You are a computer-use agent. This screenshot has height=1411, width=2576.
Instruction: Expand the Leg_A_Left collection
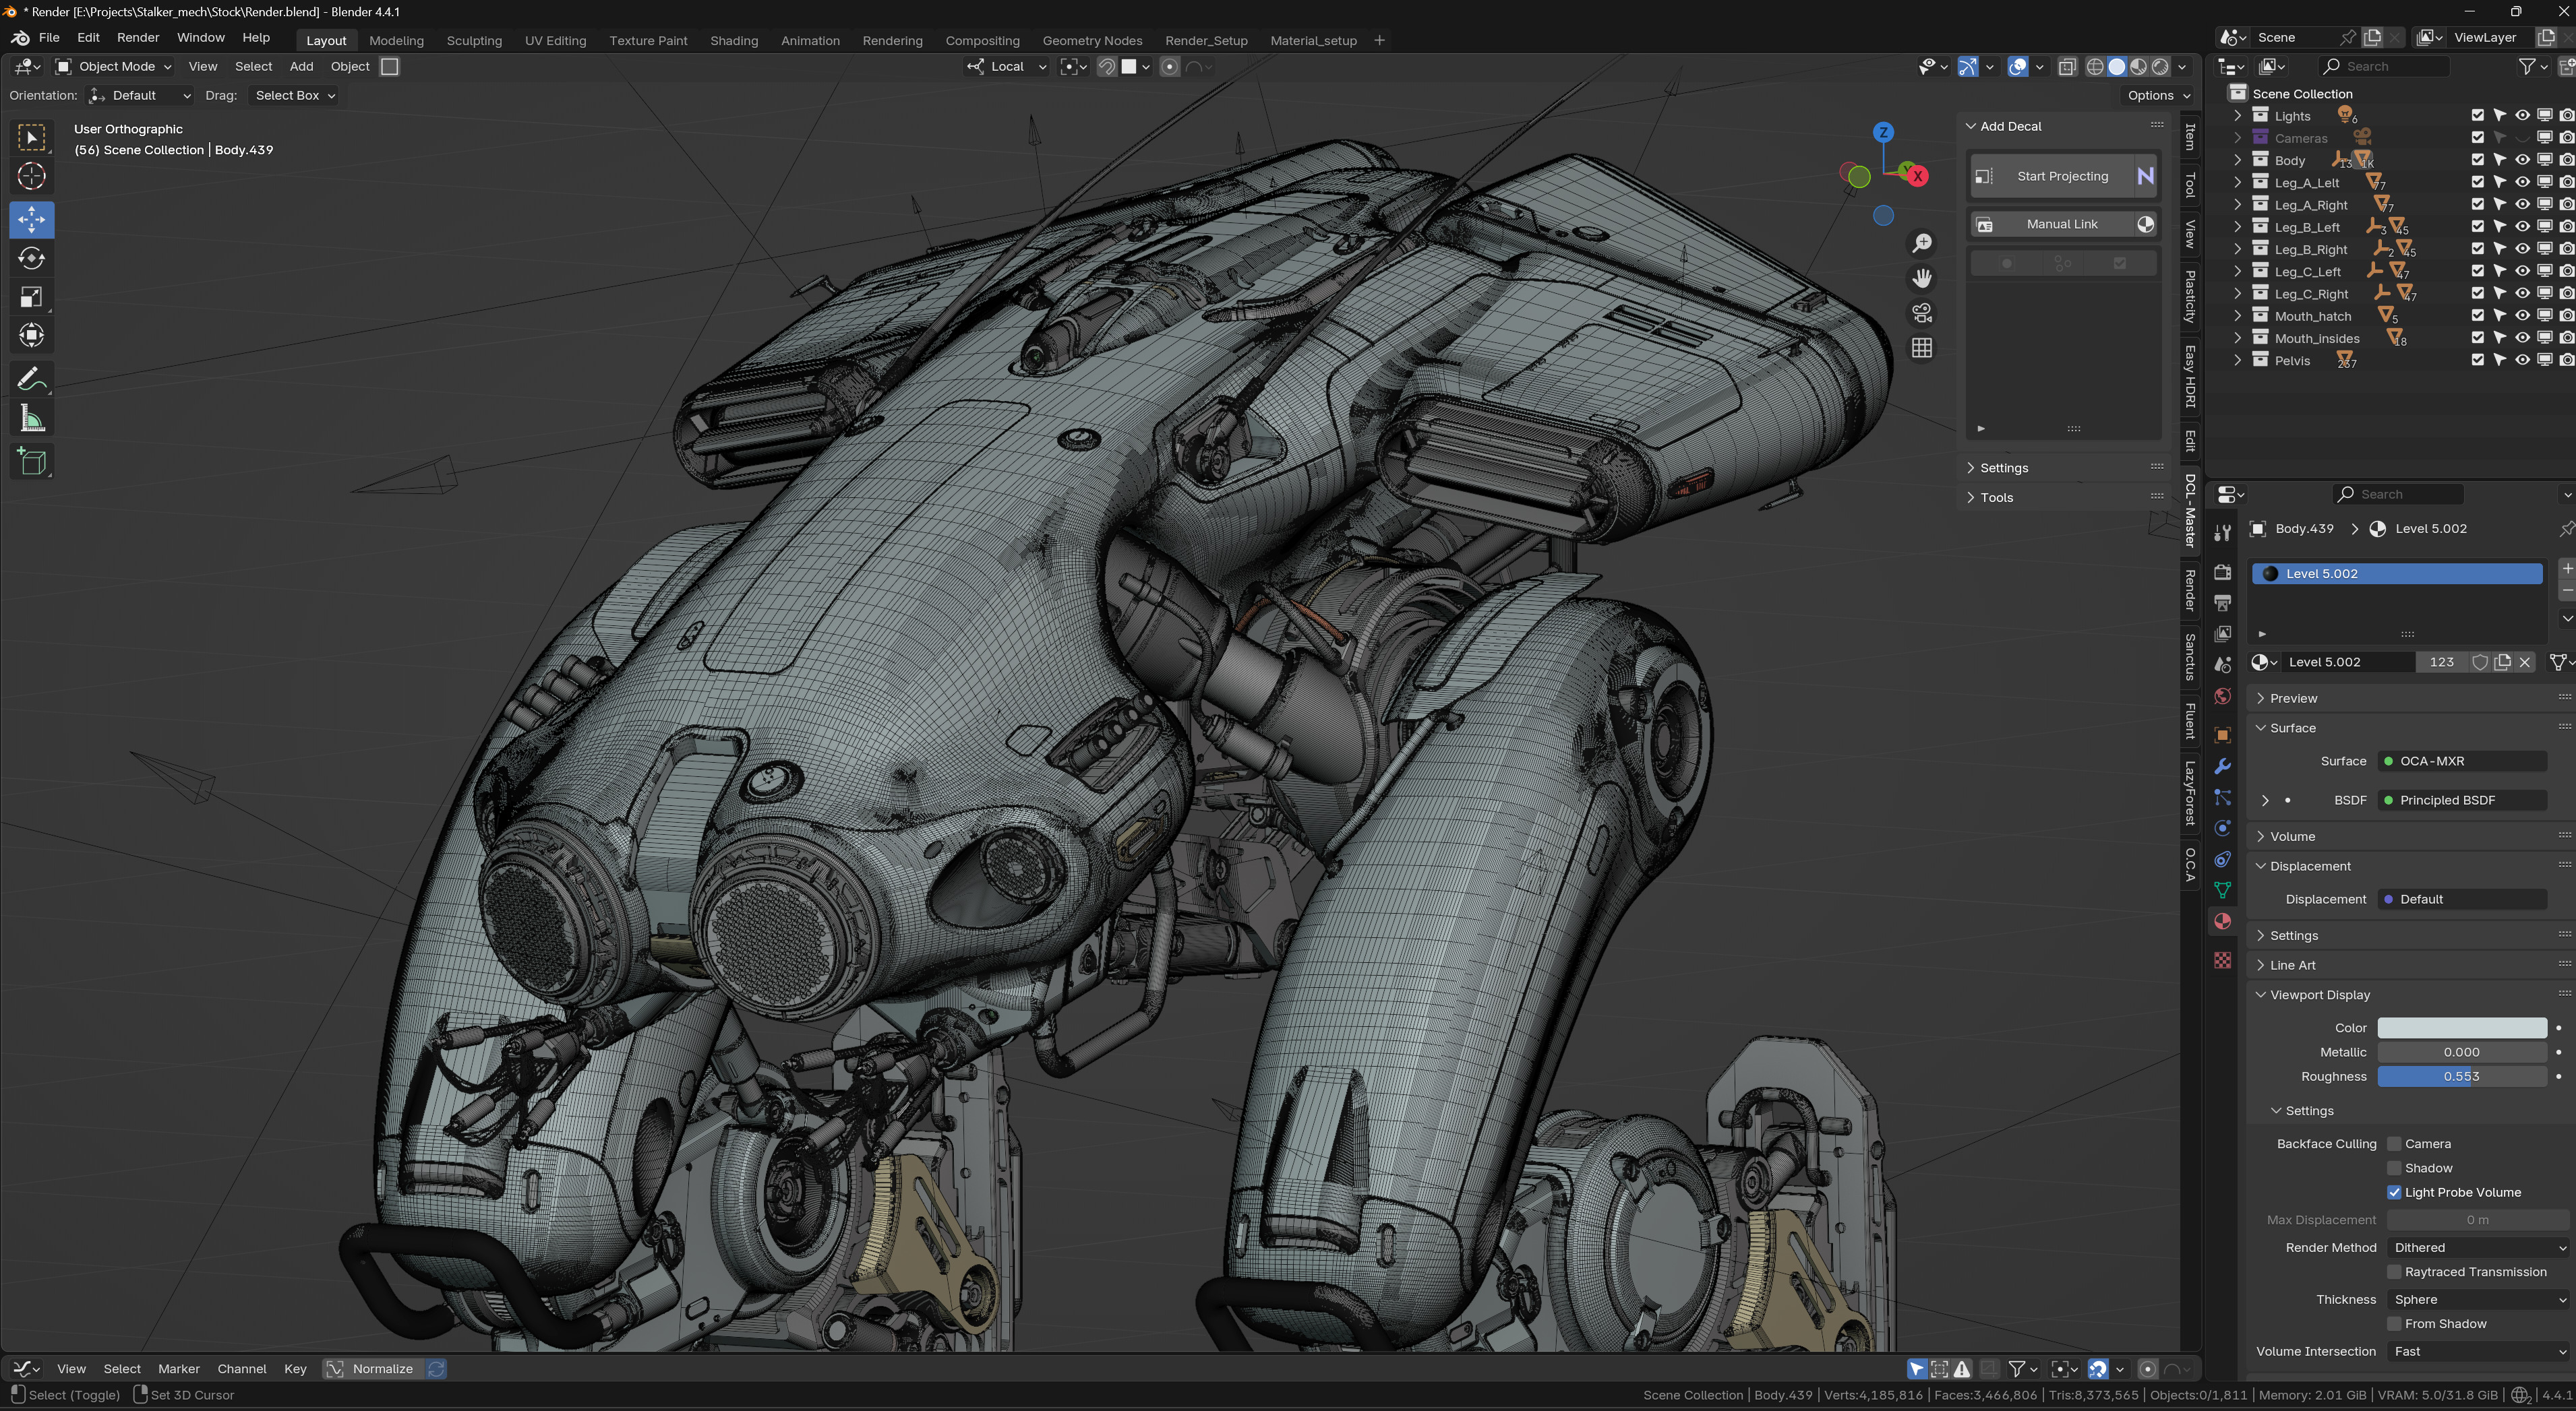(x=2237, y=183)
